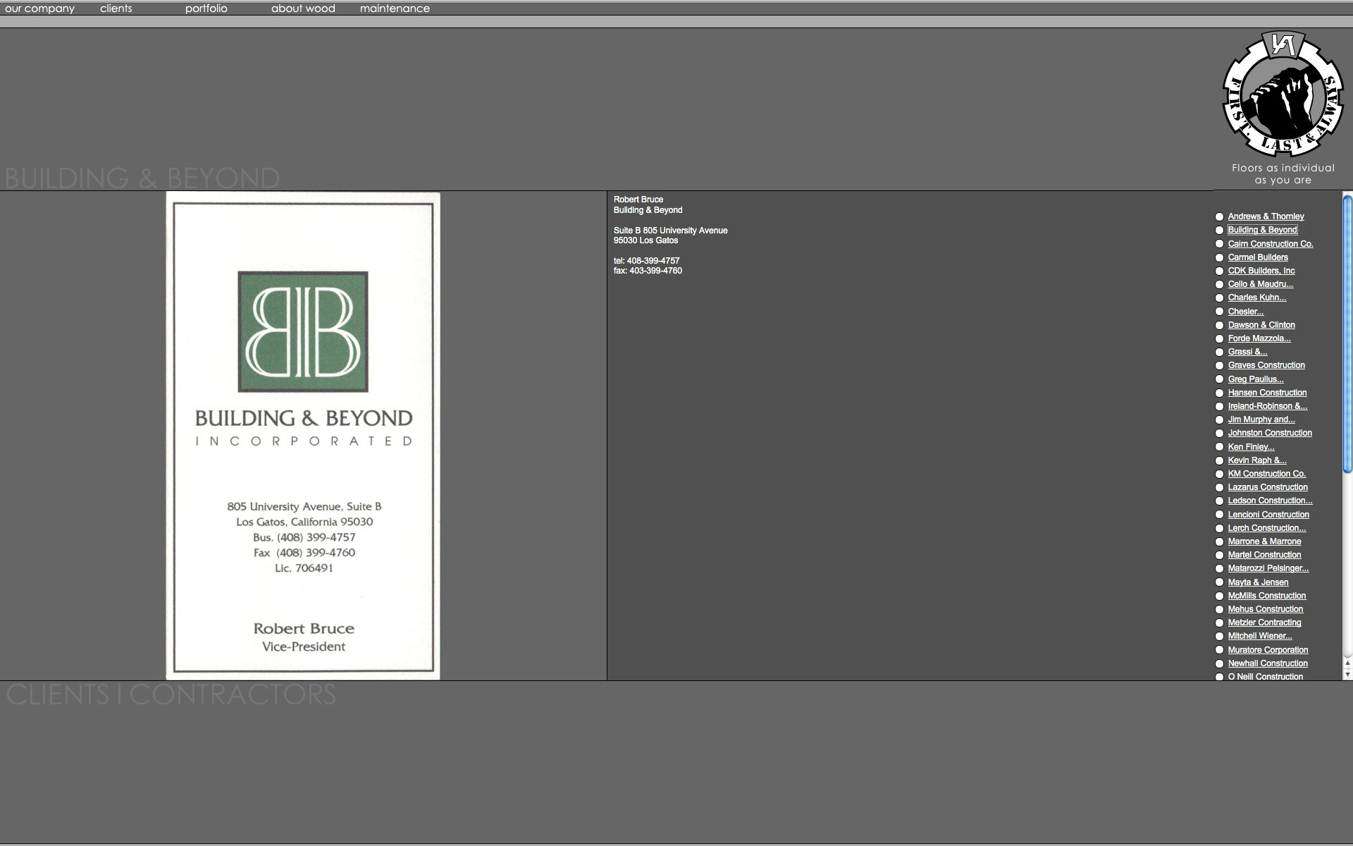
Task: Open the Muratore Corporation link
Action: [x=1268, y=650]
